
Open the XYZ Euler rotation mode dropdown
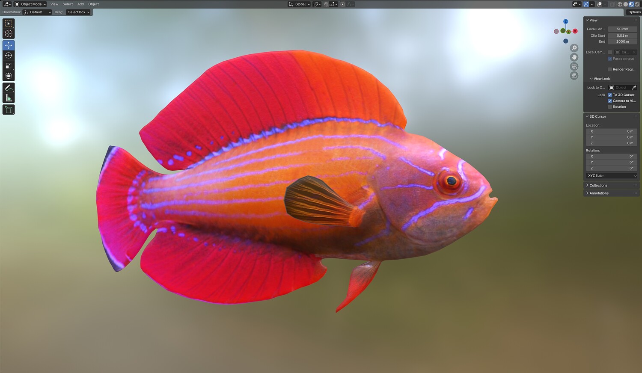[612, 176]
